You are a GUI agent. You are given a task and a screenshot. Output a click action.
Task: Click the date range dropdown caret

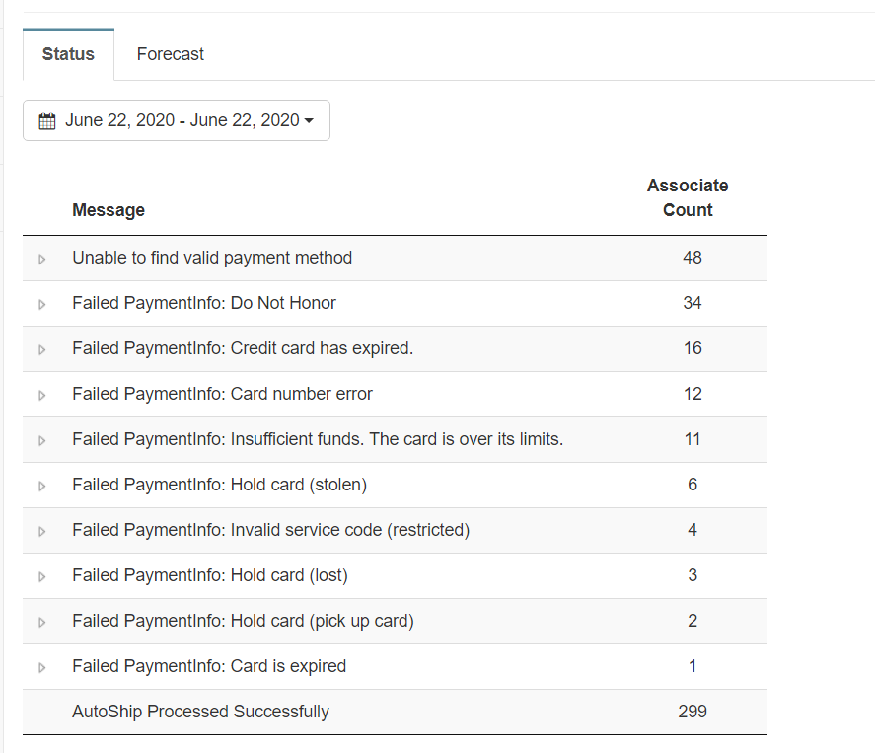click(310, 121)
